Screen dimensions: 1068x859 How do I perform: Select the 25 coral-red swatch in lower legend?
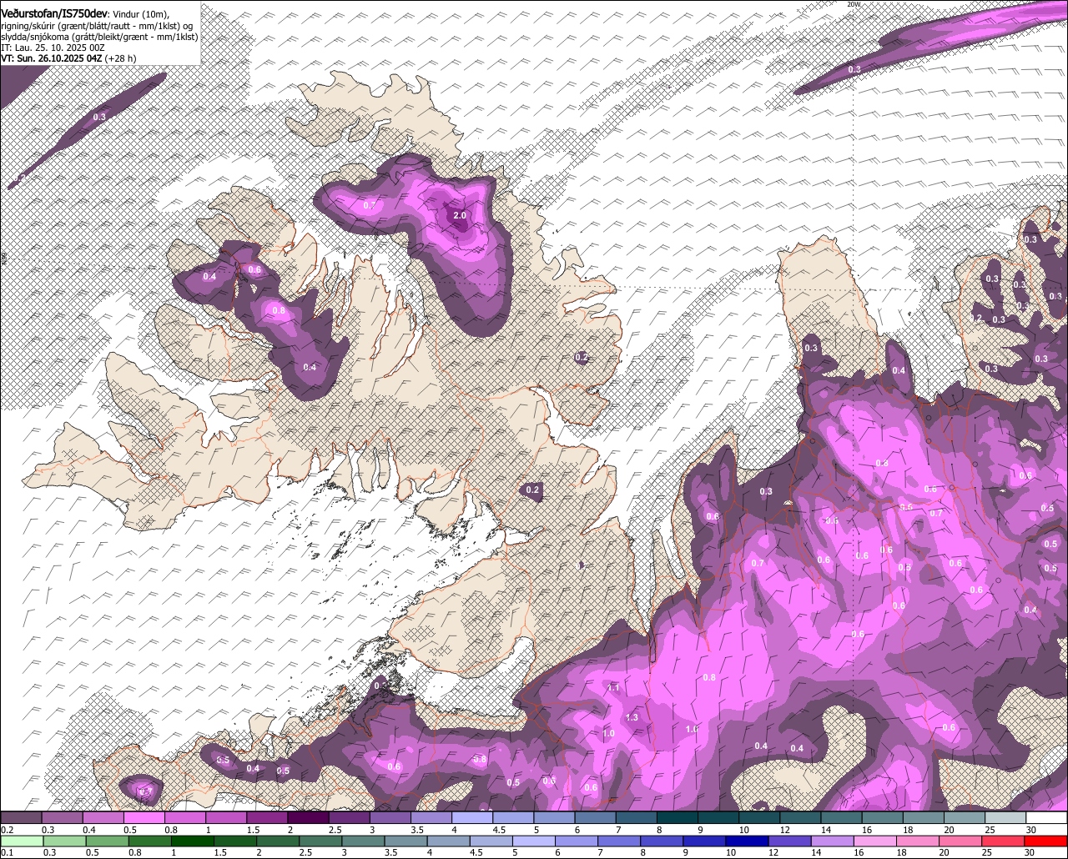click(1004, 841)
